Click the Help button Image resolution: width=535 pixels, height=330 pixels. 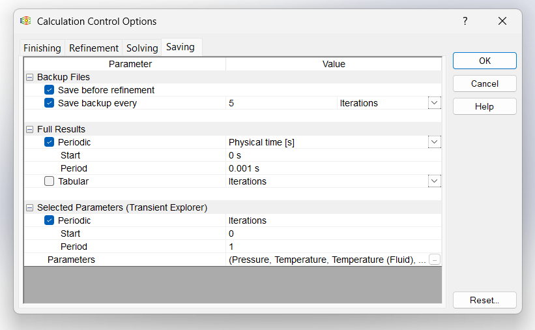[x=485, y=106]
